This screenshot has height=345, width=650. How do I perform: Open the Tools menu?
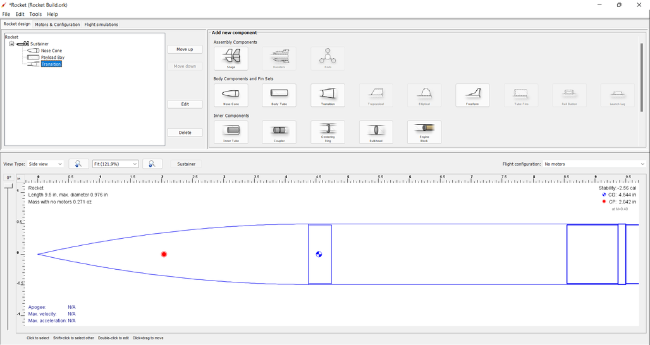coord(35,14)
